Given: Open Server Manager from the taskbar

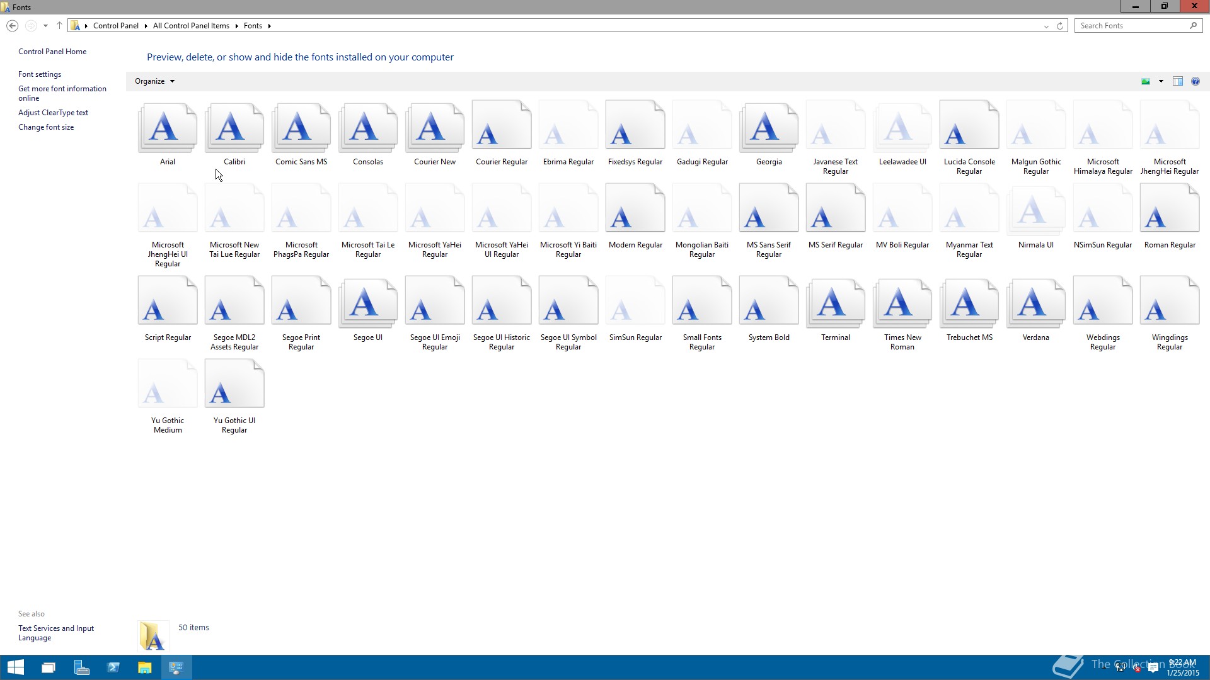Looking at the screenshot, I should click(x=81, y=667).
